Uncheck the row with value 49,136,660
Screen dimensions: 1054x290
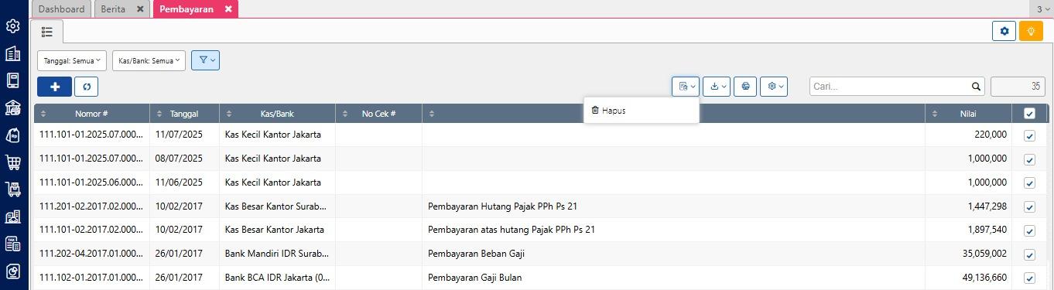coord(1029,278)
